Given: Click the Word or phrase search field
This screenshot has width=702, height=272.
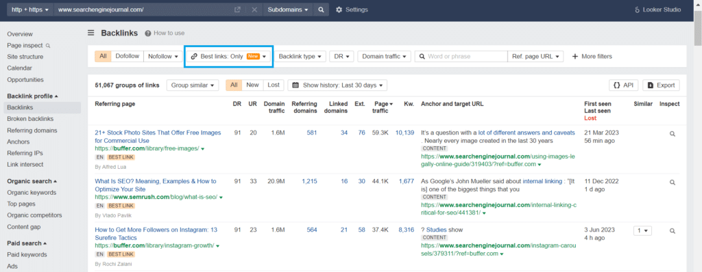Looking at the screenshot, I should click(x=461, y=56).
